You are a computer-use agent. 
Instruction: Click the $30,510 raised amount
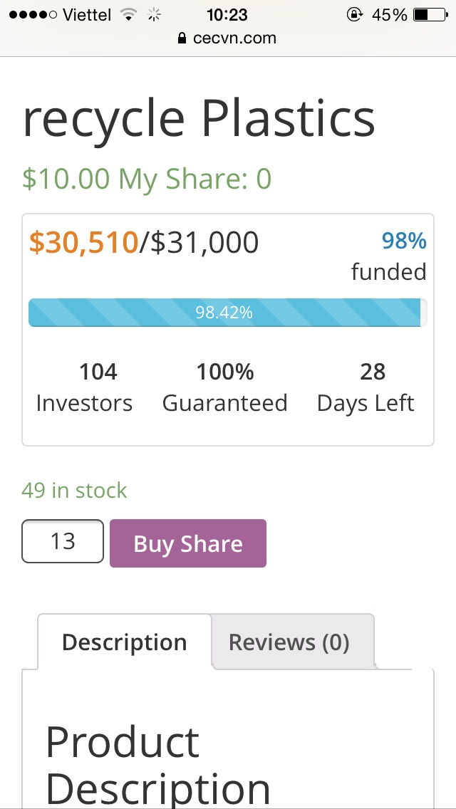coord(83,243)
